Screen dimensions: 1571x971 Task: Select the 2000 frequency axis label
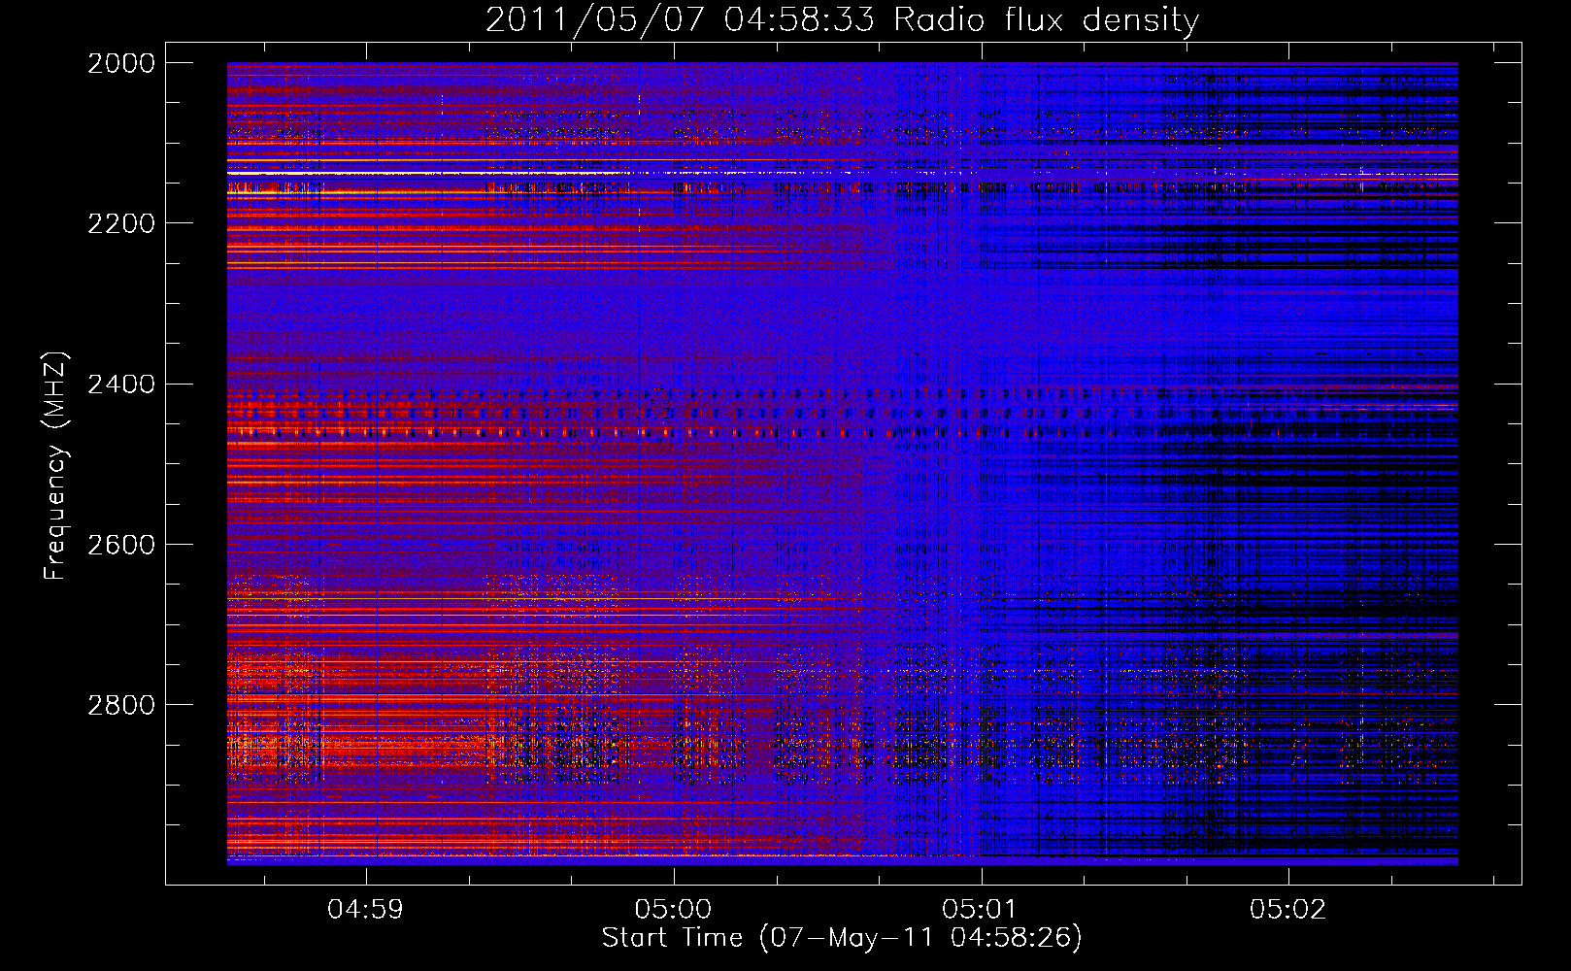[x=121, y=63]
